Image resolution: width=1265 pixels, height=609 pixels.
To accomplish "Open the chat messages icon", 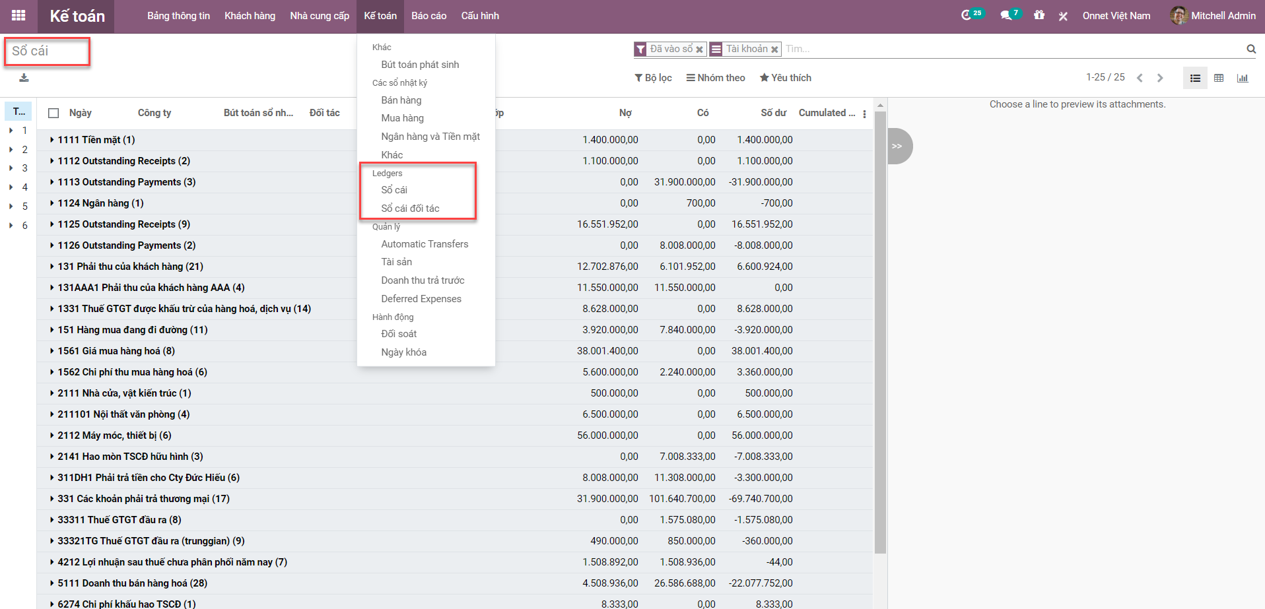I will (x=1006, y=15).
